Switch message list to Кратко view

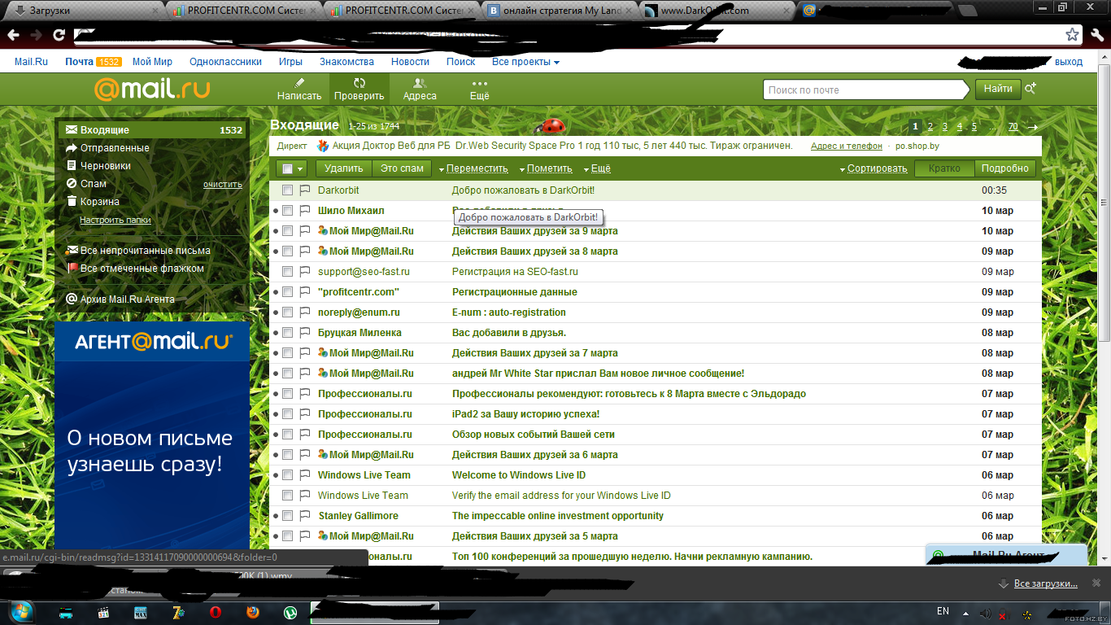[944, 168]
